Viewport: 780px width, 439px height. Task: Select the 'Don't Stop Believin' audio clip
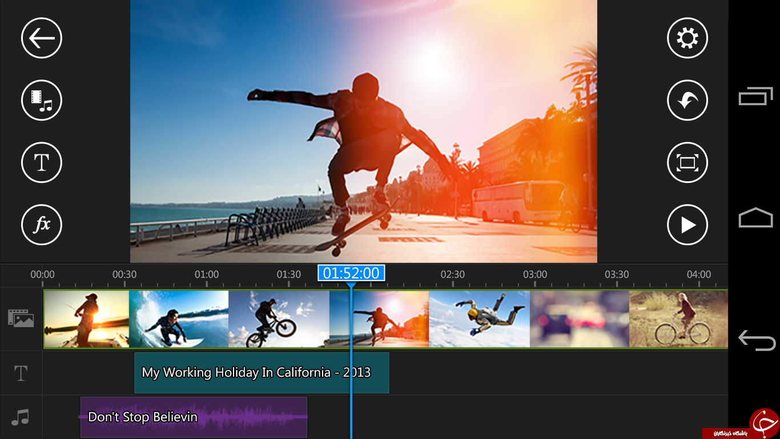[x=194, y=417]
